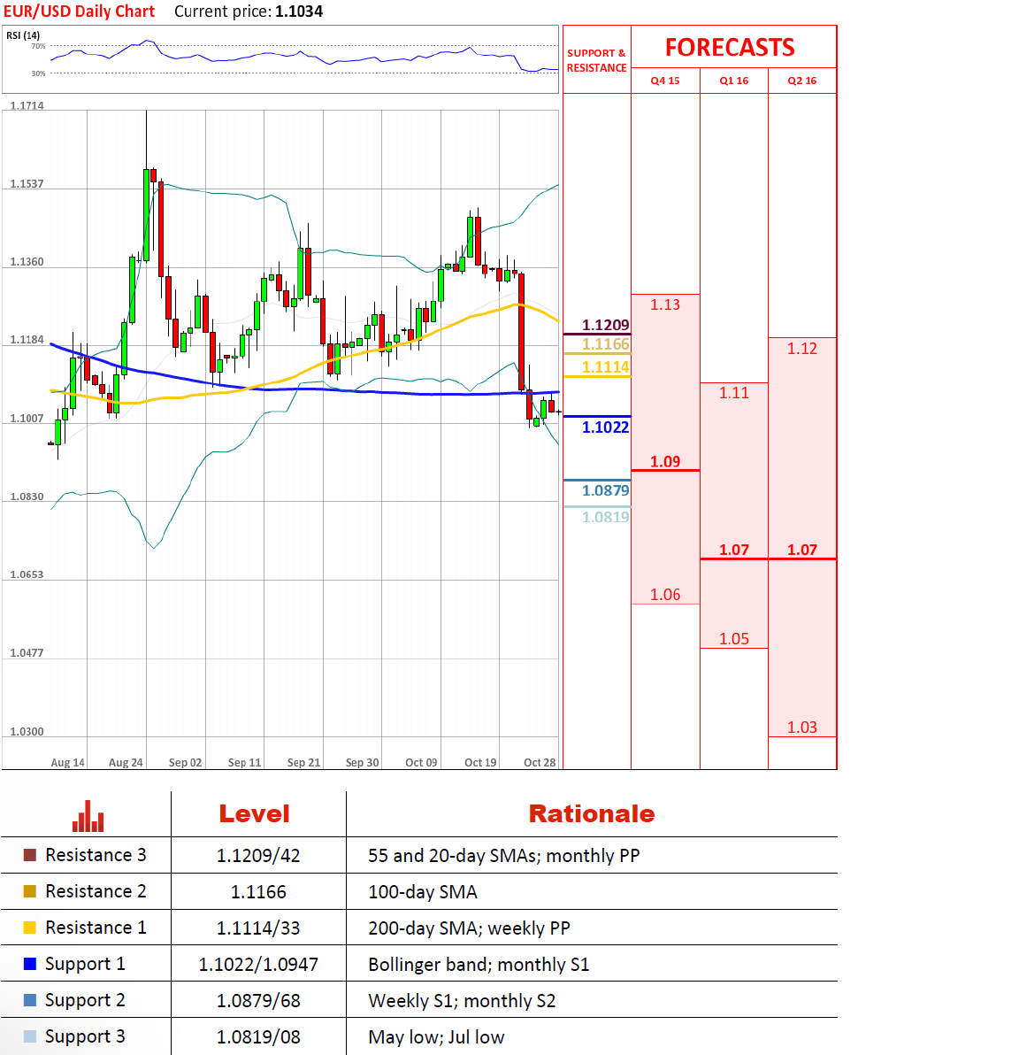Click the level cell 1.0879/68
Viewport: 1019px width, 1055px height.
(x=258, y=1001)
